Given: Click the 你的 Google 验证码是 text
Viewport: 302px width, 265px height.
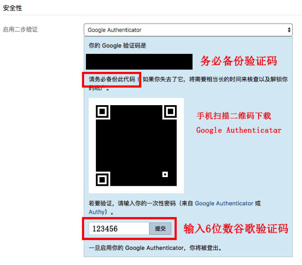Looking at the screenshot, I should [x=117, y=46].
